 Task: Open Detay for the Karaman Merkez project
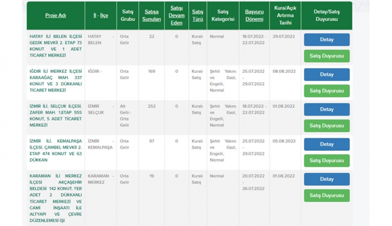pos(326,179)
